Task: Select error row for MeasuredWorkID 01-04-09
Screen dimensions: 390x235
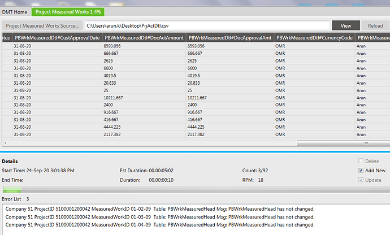Action: tap(159, 224)
